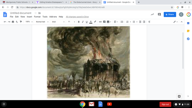192x108 pixels.
Task: Expand numbered list style dropdown arrow
Action: 130,22
